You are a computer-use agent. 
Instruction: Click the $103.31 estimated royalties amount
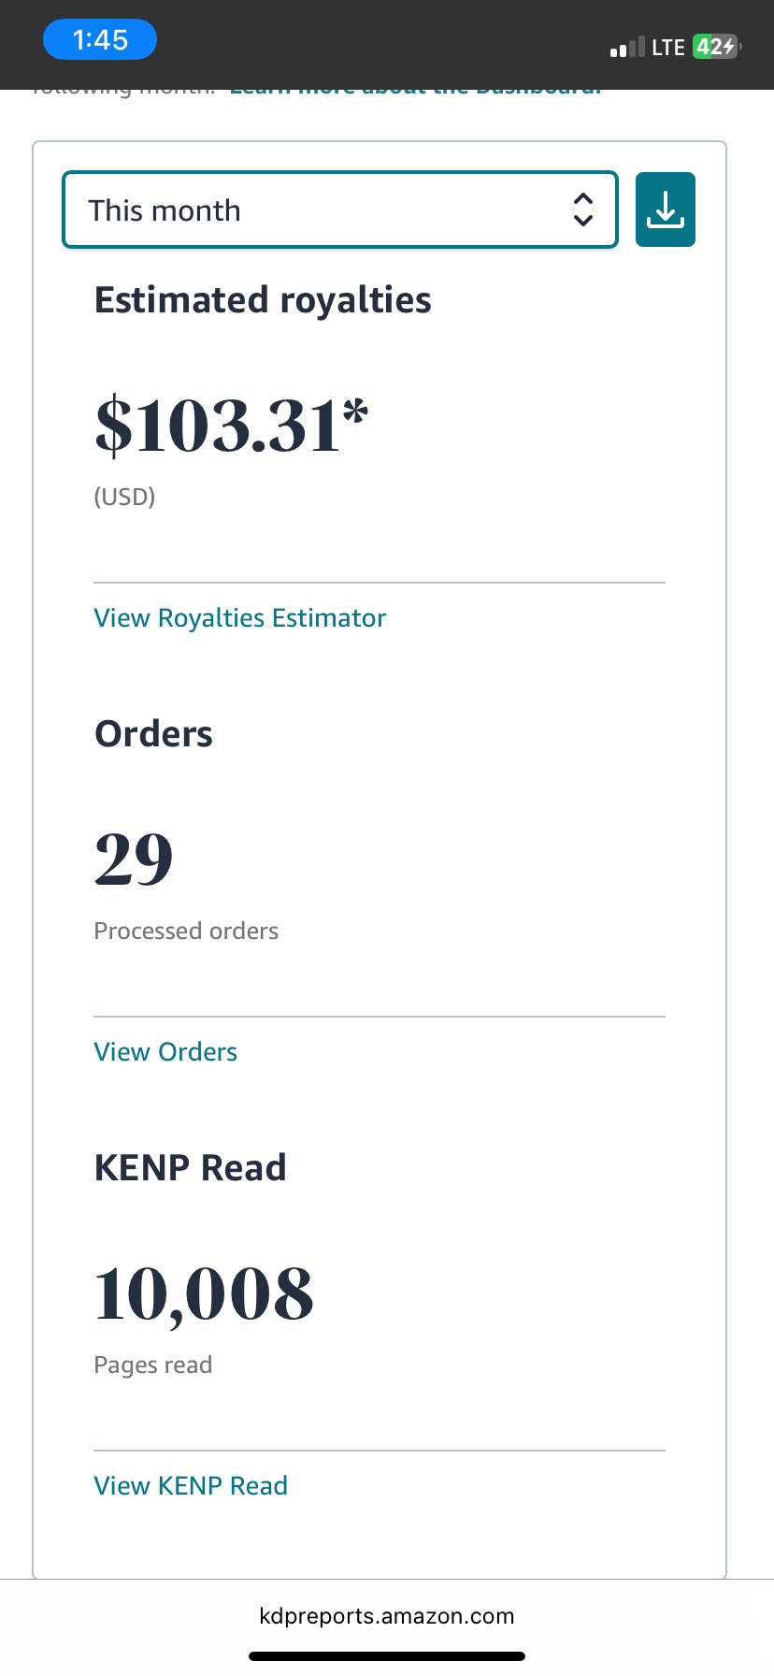coord(231,426)
